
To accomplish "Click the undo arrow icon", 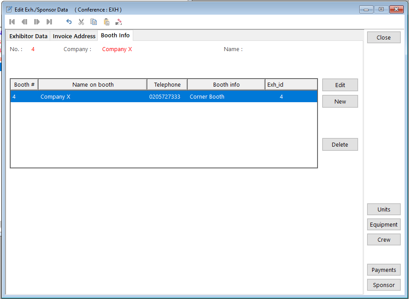I will [69, 22].
